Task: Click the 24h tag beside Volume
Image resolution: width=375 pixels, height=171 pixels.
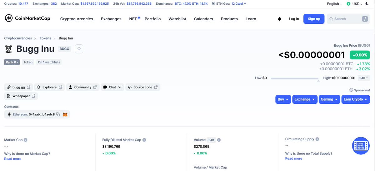Action: coord(211,140)
